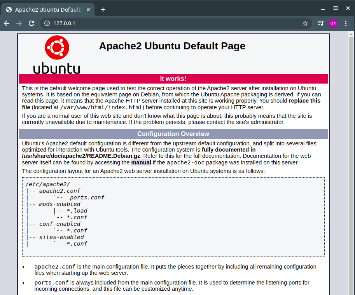Viewport: 355px width, 295px height.
Task: Open the Chrome three-dot menu
Action: pyautogui.click(x=346, y=23)
